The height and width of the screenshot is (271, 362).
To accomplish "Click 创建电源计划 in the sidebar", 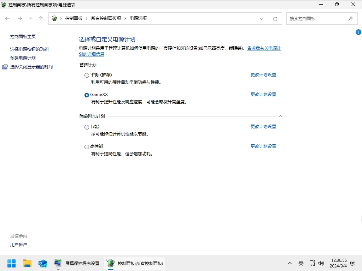I will [x=22, y=58].
